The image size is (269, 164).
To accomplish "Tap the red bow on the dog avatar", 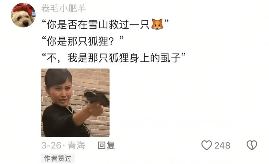I will coord(23,7).
